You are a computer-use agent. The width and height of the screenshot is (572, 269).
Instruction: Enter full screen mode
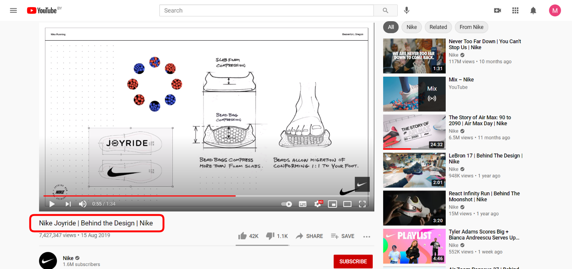tap(362, 204)
